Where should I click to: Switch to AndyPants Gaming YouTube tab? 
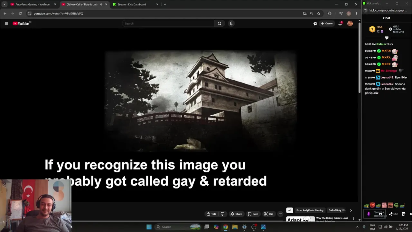pos(32,5)
